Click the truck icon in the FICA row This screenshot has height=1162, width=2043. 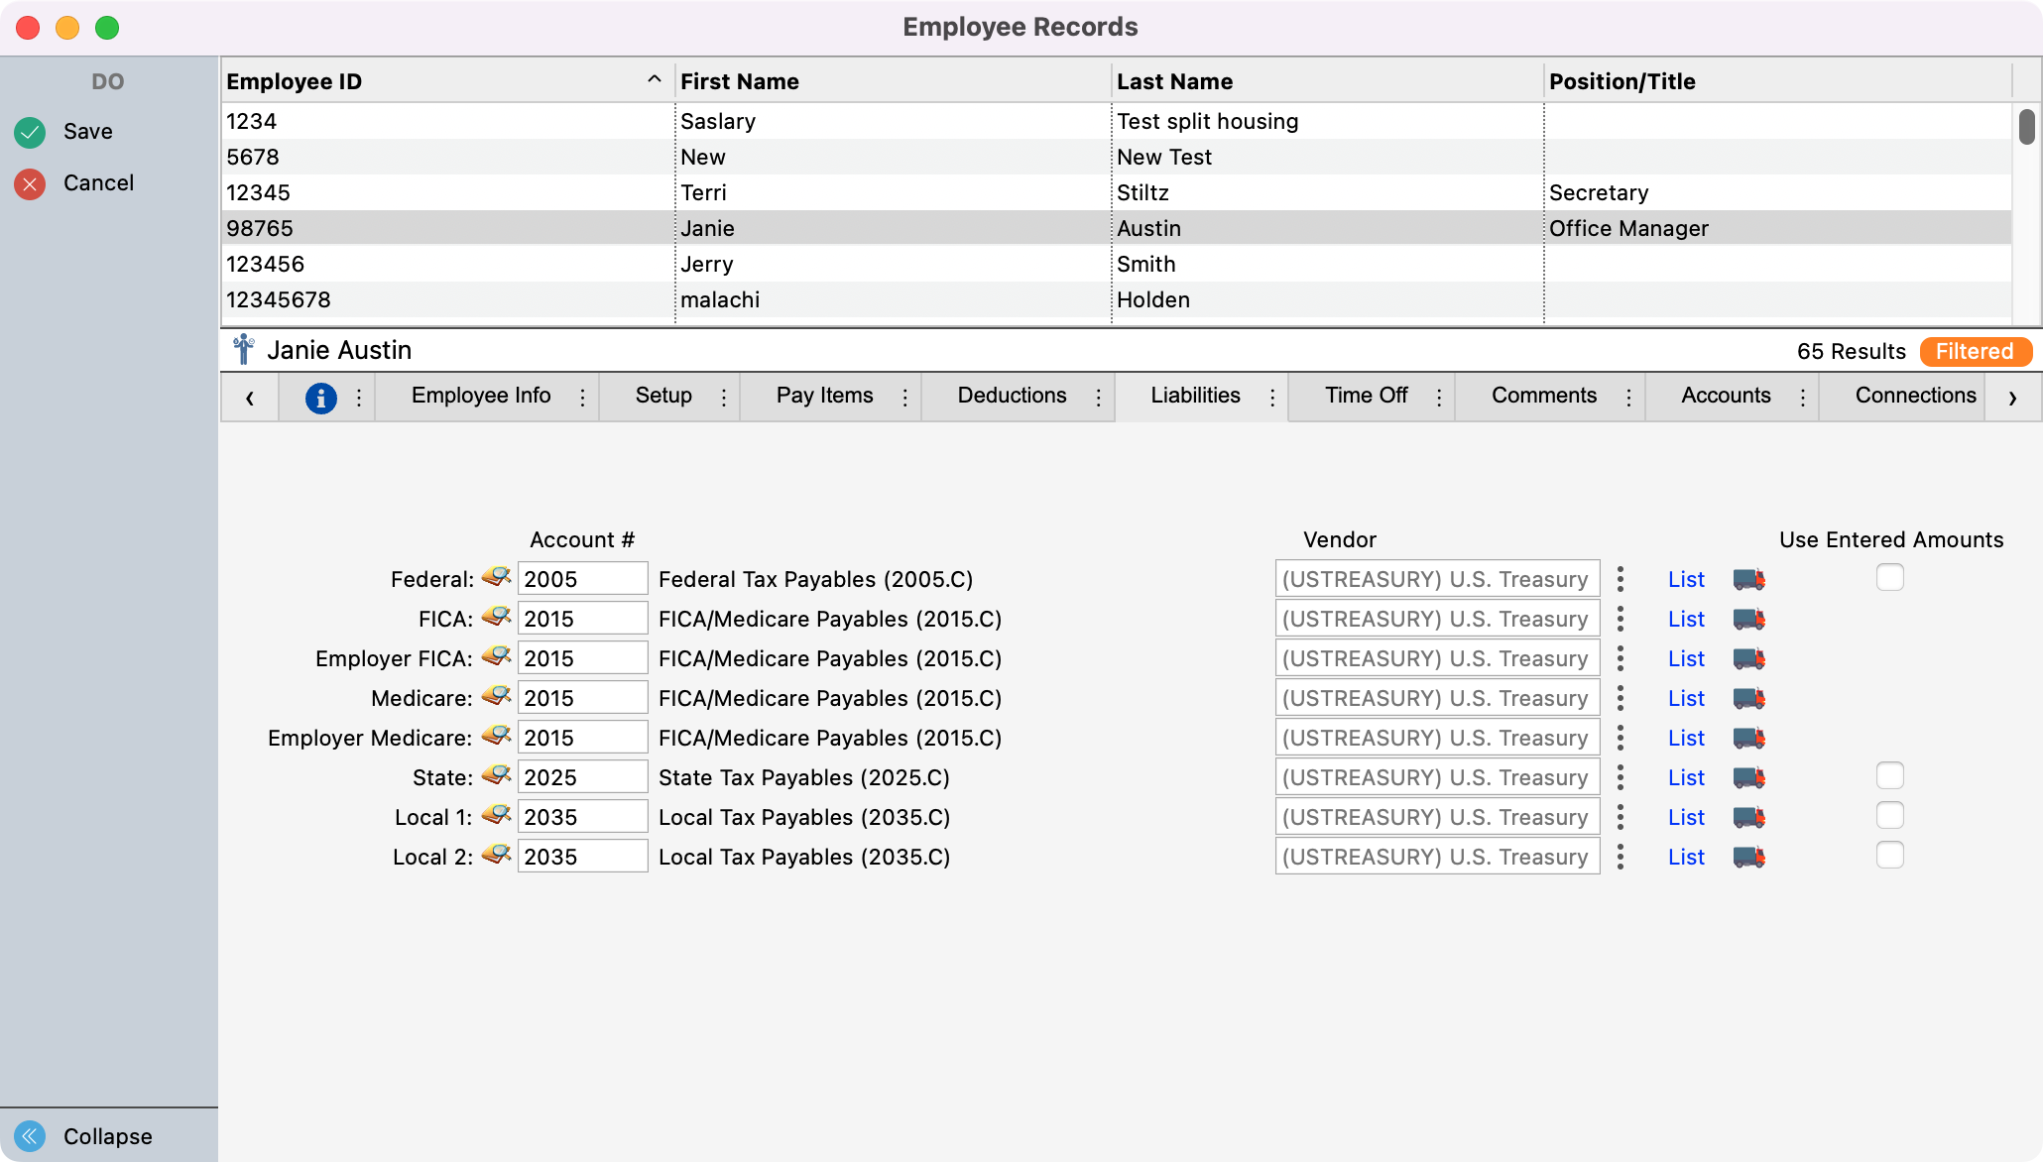[x=1748, y=620]
